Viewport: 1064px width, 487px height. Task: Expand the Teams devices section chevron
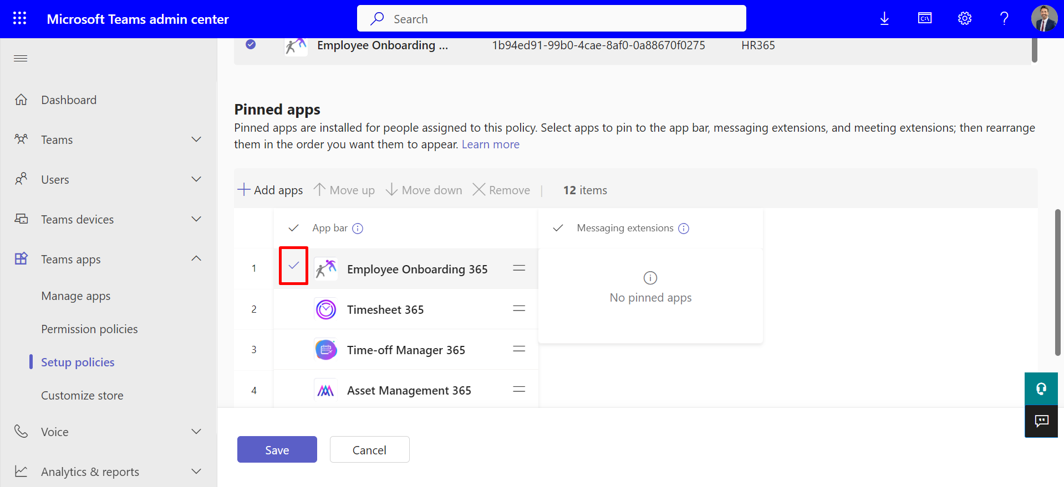pyautogui.click(x=196, y=219)
